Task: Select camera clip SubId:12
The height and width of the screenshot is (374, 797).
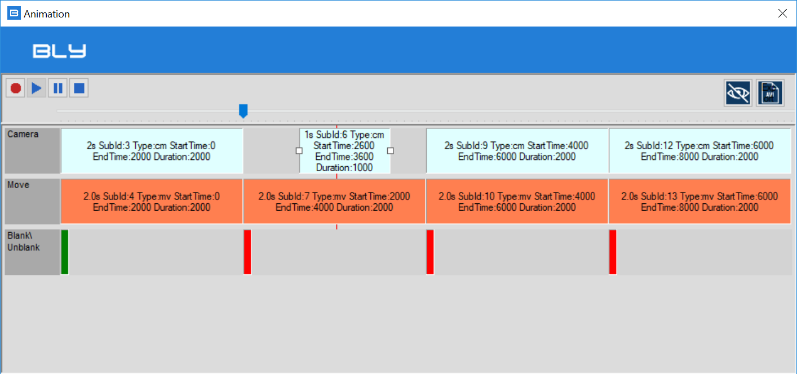Action: point(699,151)
